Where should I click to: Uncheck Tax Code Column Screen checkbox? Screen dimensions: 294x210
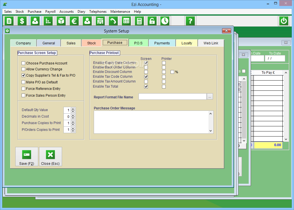[x=146, y=77]
